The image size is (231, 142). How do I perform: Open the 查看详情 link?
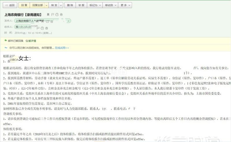point(31,41)
